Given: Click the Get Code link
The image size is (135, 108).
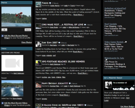Looking at the screenshot, I should tap(117, 99).
